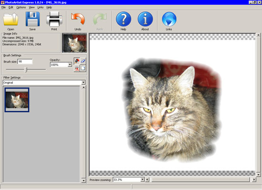The width and height of the screenshot is (262, 190).
Task: Select the paint brush tool
Action: 77,61
